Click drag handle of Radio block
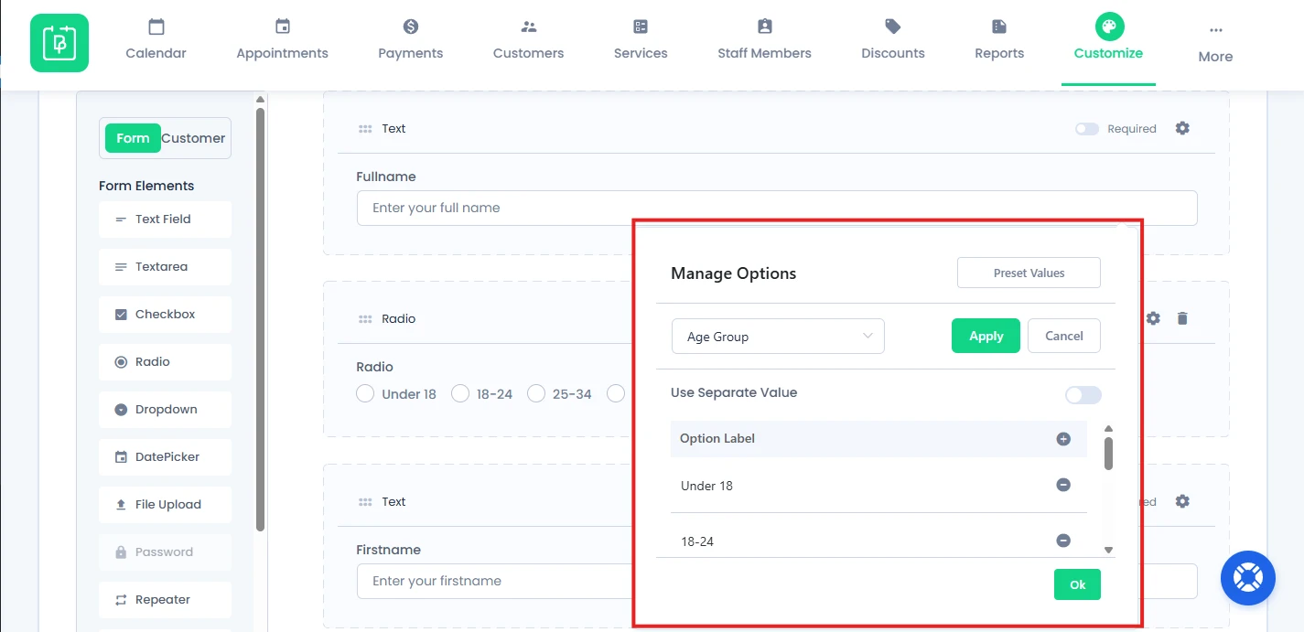1304x632 pixels. 365,319
